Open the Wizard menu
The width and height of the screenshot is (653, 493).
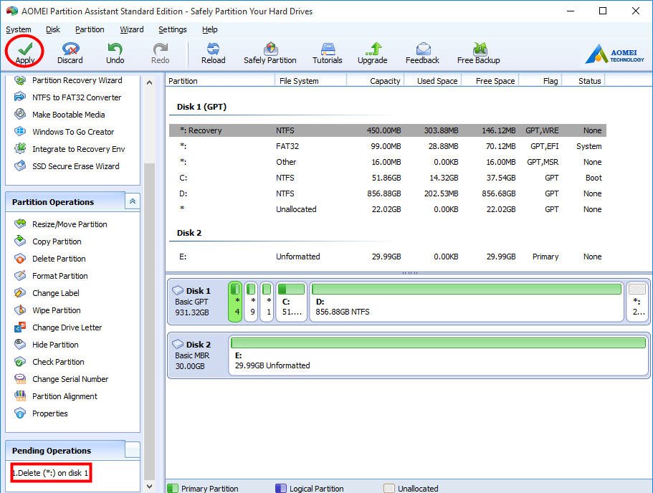click(131, 29)
